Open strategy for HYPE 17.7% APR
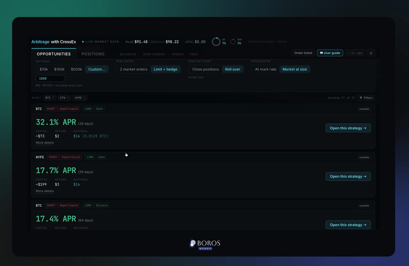The image size is (409, 266). click(348, 176)
